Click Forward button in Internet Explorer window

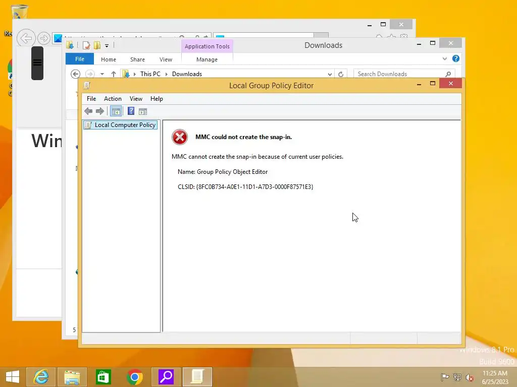click(x=44, y=38)
